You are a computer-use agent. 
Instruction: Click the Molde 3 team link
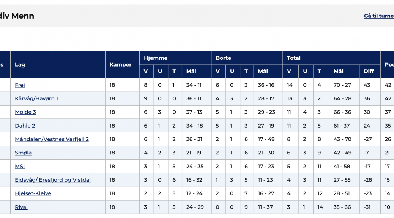[25, 112]
